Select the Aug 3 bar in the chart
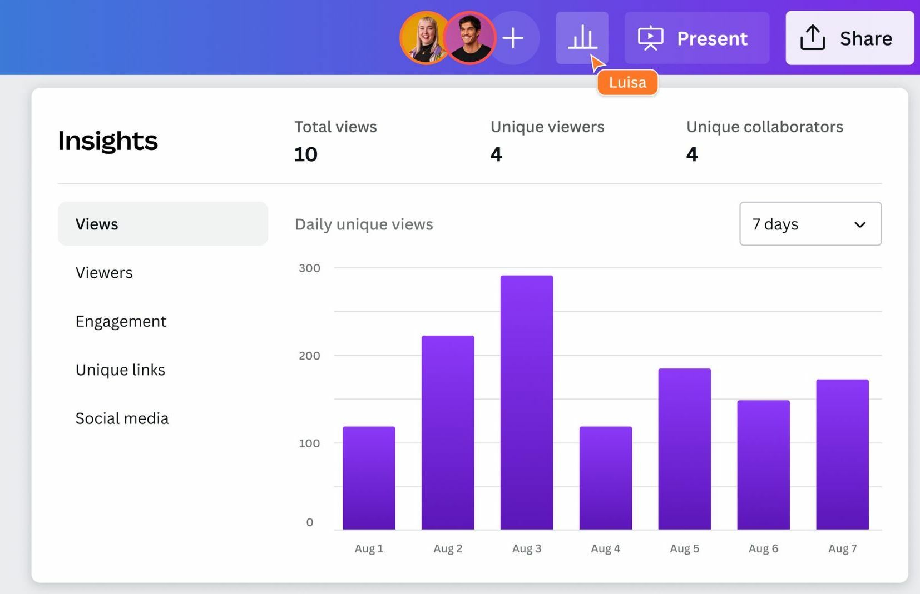The width and height of the screenshot is (920, 594). (x=526, y=400)
